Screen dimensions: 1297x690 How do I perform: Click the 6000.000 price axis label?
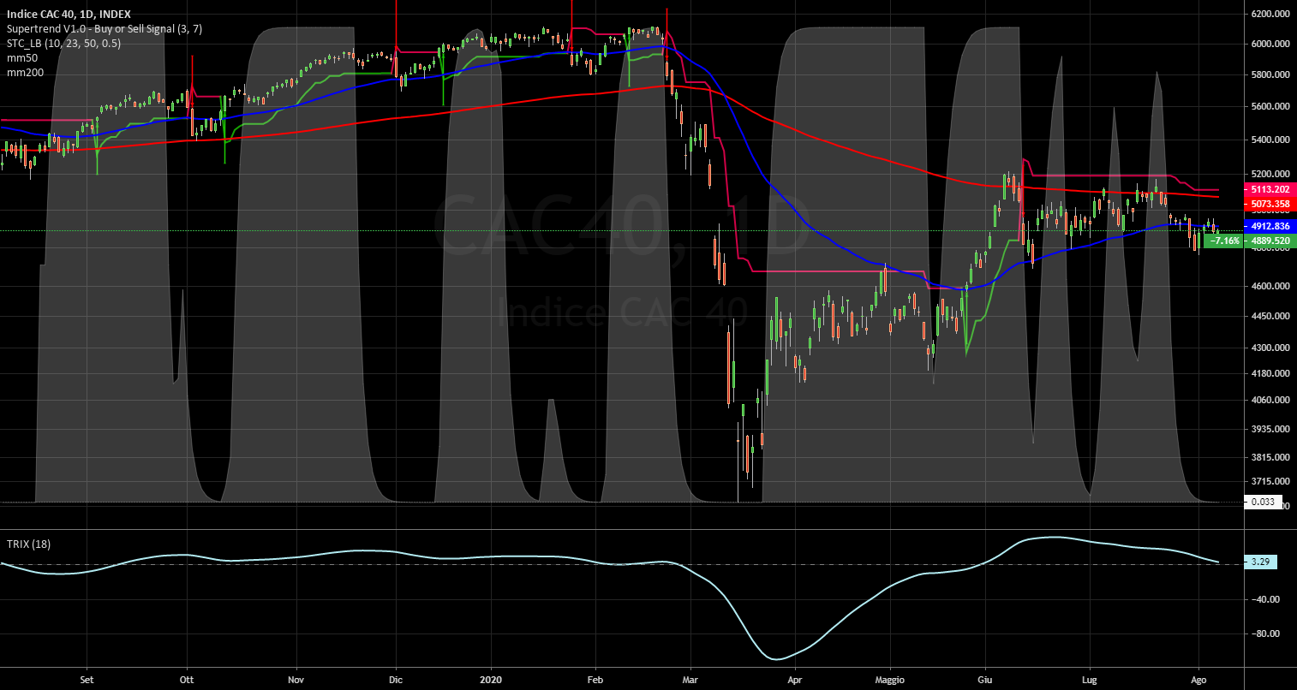click(1270, 44)
